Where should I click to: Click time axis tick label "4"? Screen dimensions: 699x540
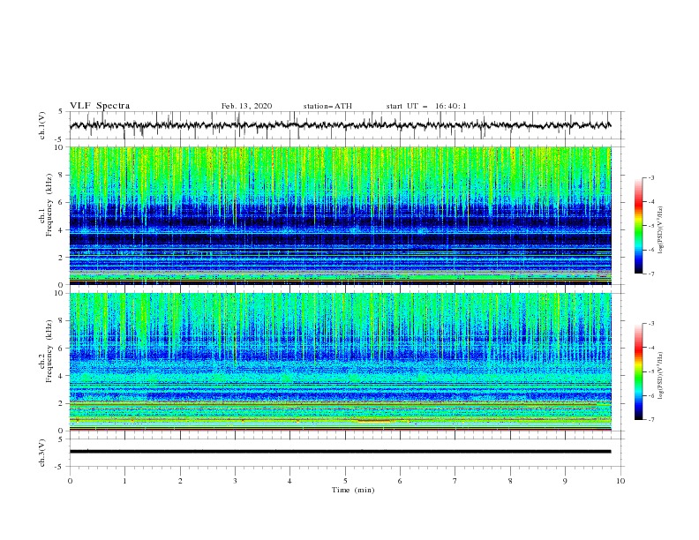289,481
